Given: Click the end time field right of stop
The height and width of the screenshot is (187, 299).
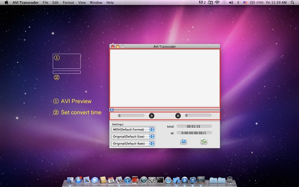Looking at the screenshot, I should pos(198,116).
